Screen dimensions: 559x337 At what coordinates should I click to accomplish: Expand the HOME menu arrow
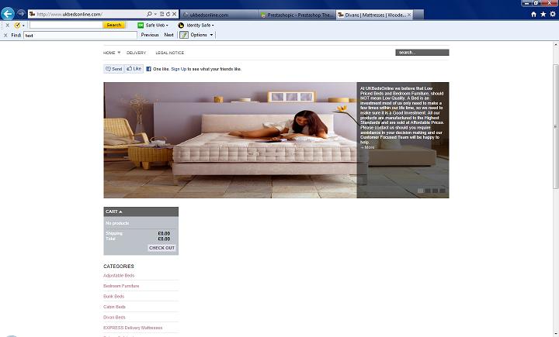119,53
